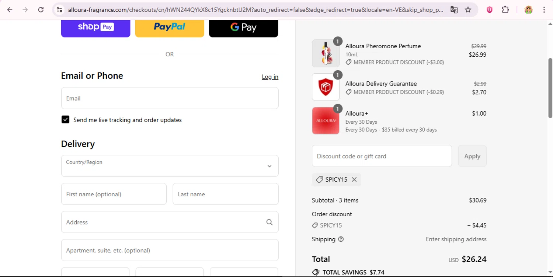Click the Alloura Delivery Guarantee thumbnail

pyautogui.click(x=326, y=87)
